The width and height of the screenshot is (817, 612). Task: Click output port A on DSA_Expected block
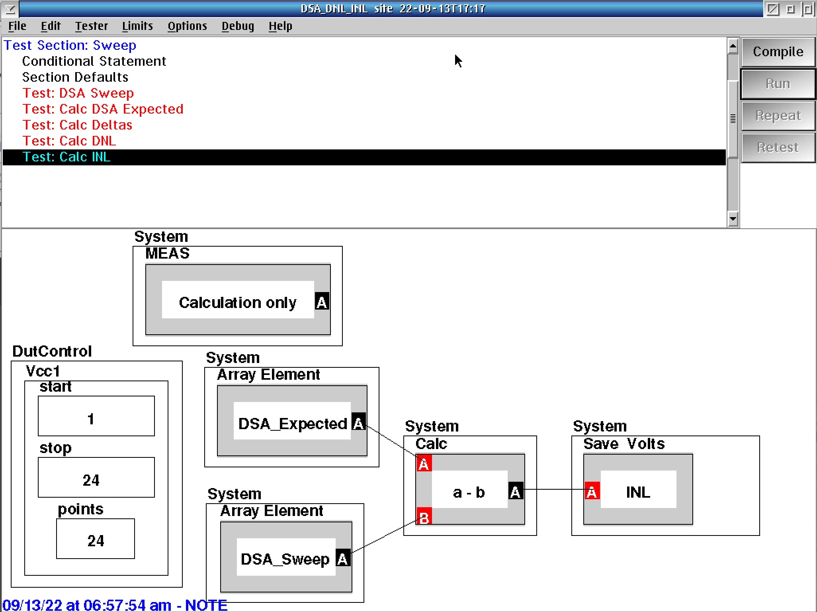[x=358, y=422]
